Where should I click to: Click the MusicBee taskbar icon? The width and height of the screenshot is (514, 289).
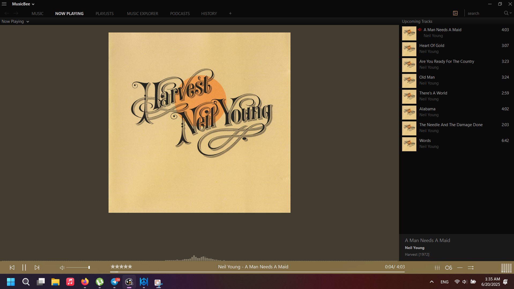click(x=129, y=282)
